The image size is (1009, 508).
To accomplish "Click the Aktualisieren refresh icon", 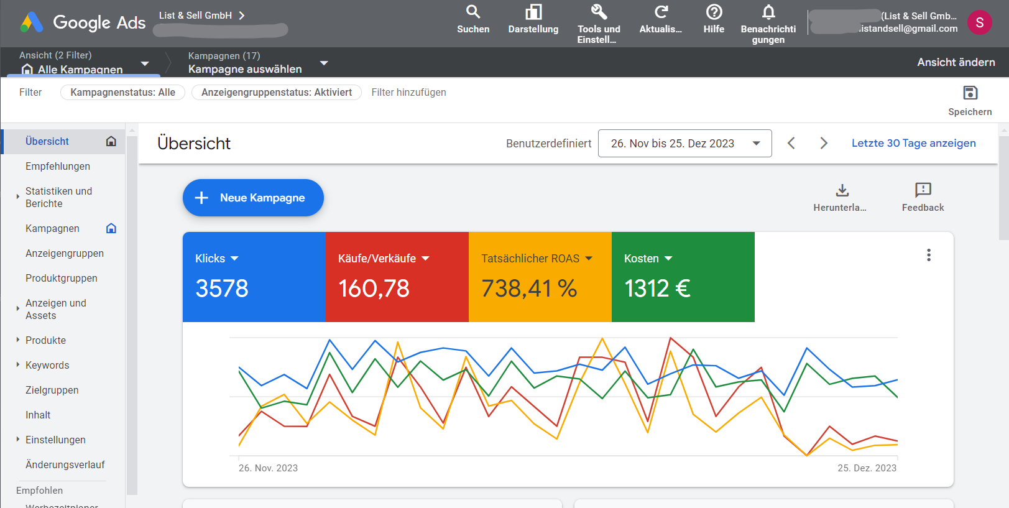I will pyautogui.click(x=661, y=12).
